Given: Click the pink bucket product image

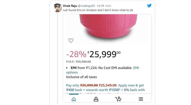Looking at the screenshot, I should coord(109,26).
